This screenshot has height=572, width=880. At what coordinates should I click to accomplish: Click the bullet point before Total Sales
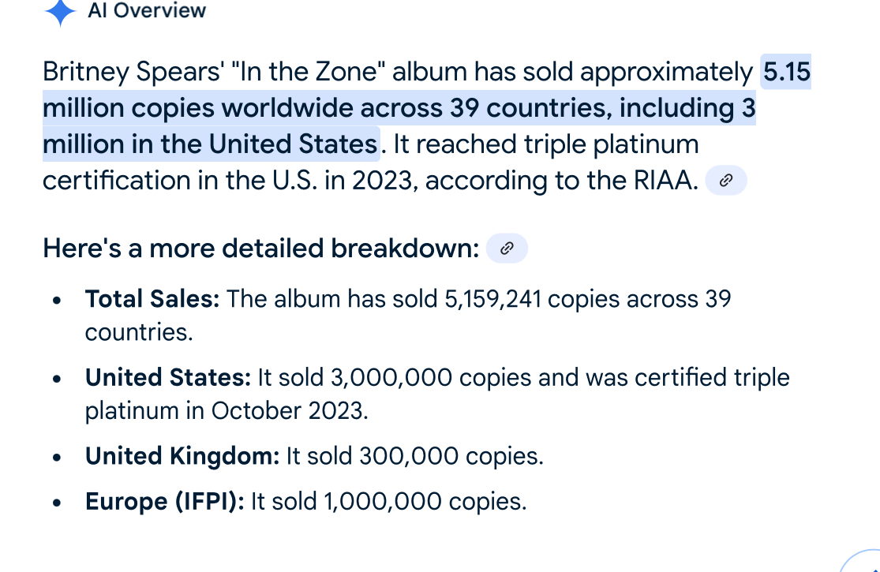click(56, 301)
